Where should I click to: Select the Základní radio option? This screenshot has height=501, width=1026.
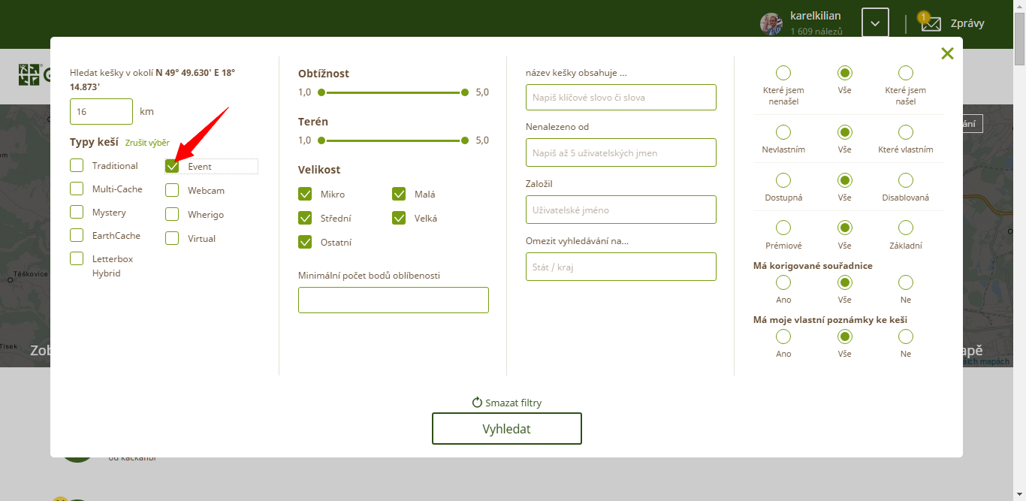tap(906, 228)
